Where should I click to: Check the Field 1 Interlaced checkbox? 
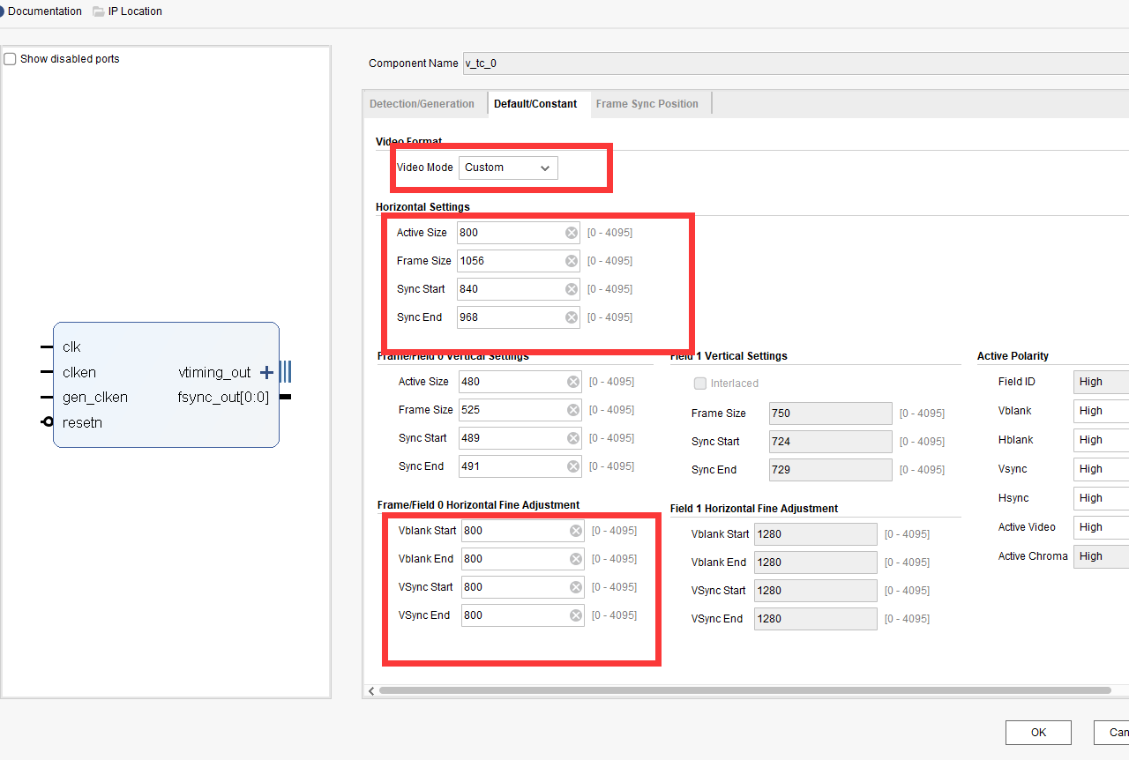(699, 383)
